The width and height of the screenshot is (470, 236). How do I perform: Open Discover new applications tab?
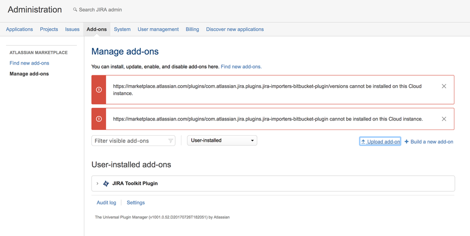point(235,29)
